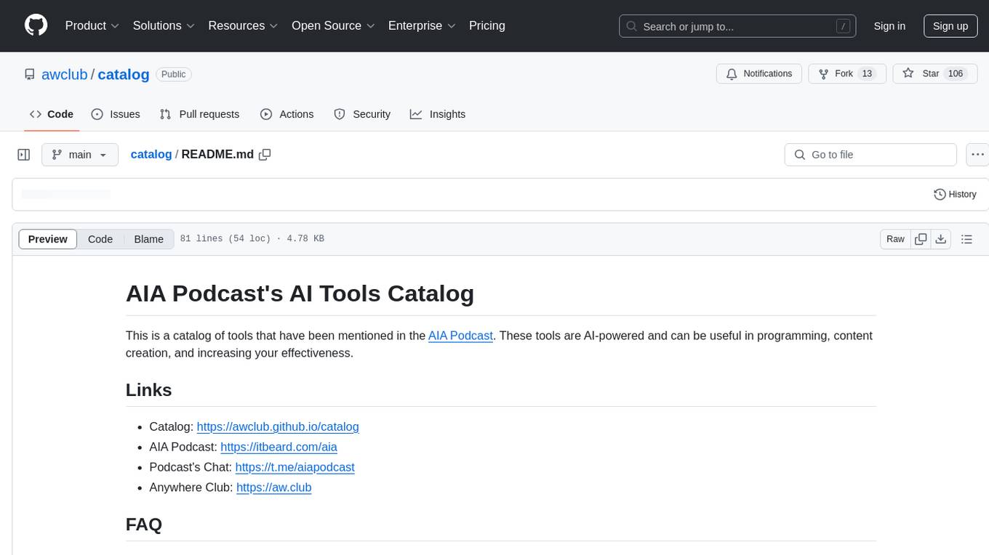Viewport: 989px width, 555px height.
Task: Go to catalog root in breadcrumb
Action: coord(151,154)
